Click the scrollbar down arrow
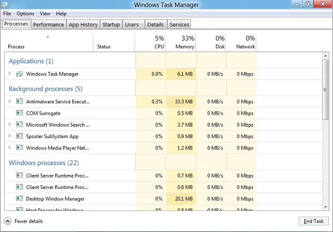 [x=325, y=207]
